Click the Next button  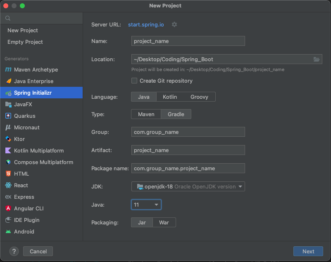point(308,251)
